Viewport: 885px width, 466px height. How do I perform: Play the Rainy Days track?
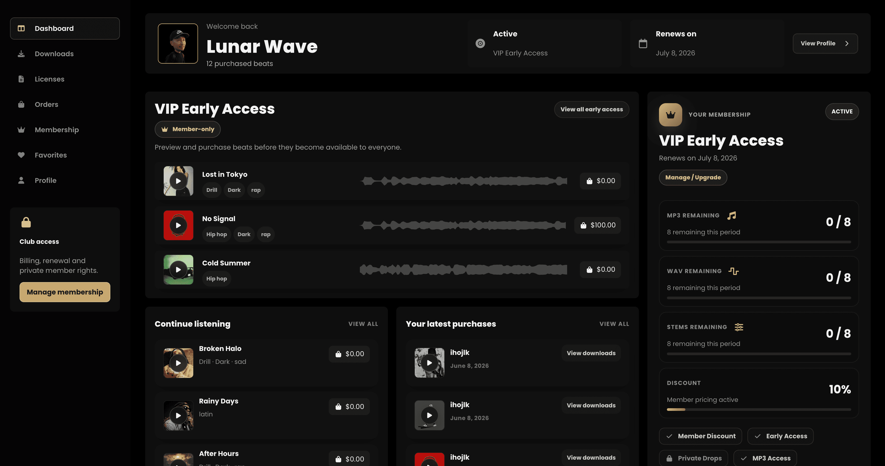point(178,416)
